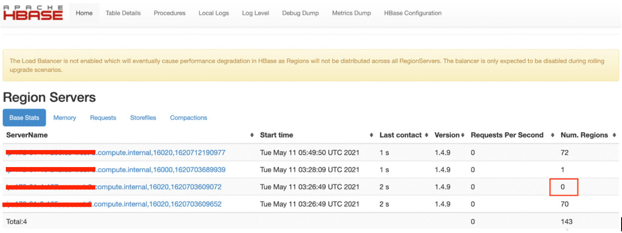
Task: Switch to the Storefiles tab
Action: tap(143, 118)
